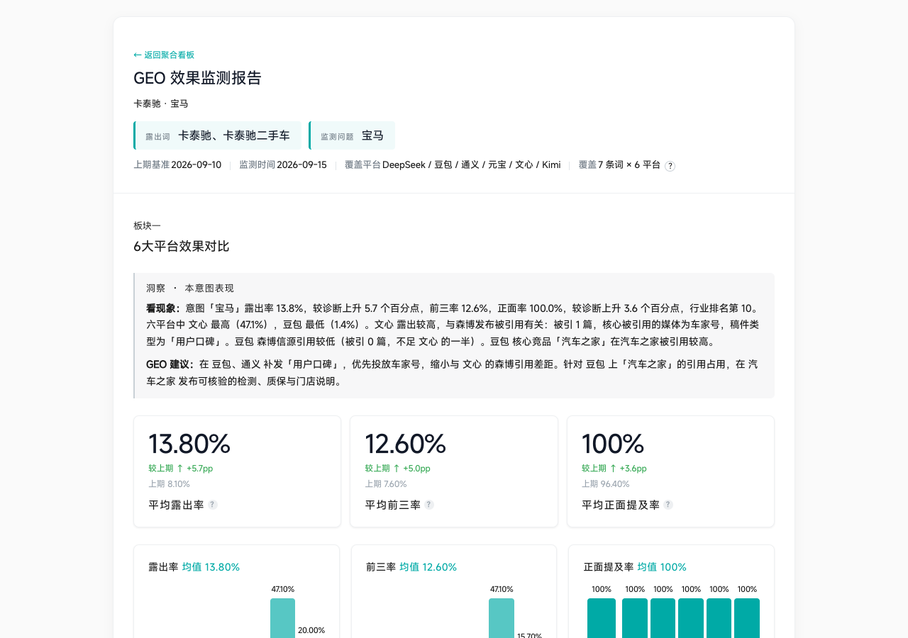908x638 pixels.
Task: Click the first 100% bar in 正面提及率 chart
Action: [602, 618]
